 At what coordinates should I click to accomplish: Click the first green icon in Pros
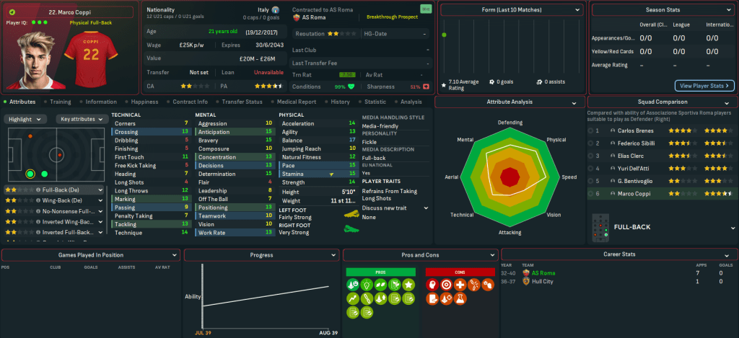pos(354,286)
